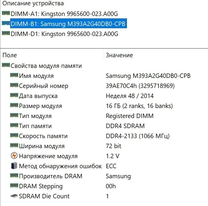Select the Производитель DRAM field label
Screen dimensions: 208x206
click(x=51, y=176)
